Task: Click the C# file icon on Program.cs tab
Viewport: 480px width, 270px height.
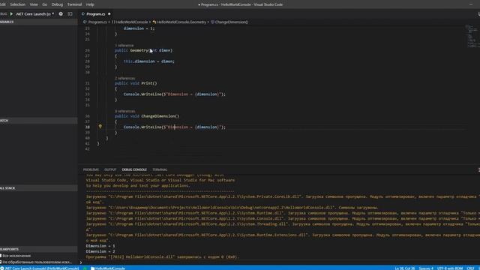Action: pos(83,13)
